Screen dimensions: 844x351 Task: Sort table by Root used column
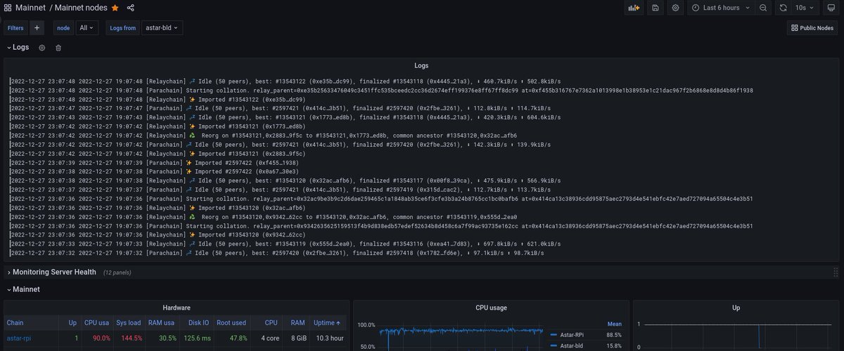click(x=231, y=323)
